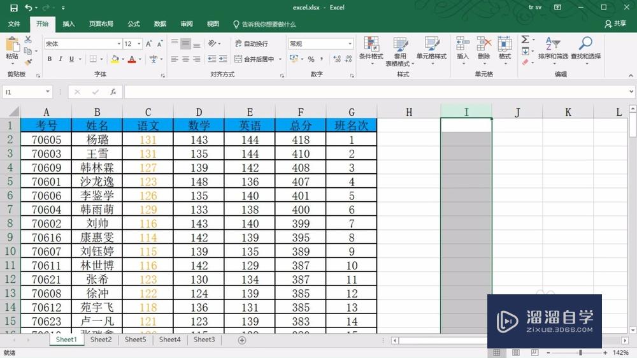Switch to Page Break Preview in status bar
The image size is (637, 358).
pos(534,353)
